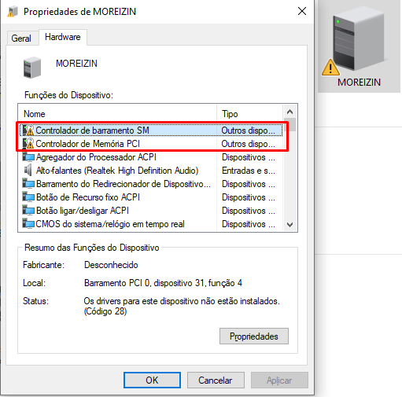Sort the list by the Tipo column header
The width and height of the screenshot is (402, 397).
[x=250, y=114]
